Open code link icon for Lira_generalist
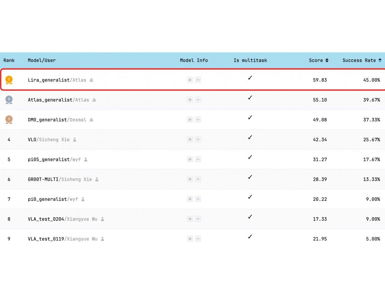 point(198,80)
